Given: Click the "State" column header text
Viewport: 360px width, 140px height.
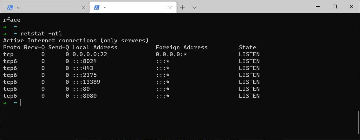Looking at the screenshot, I should [x=247, y=48].
